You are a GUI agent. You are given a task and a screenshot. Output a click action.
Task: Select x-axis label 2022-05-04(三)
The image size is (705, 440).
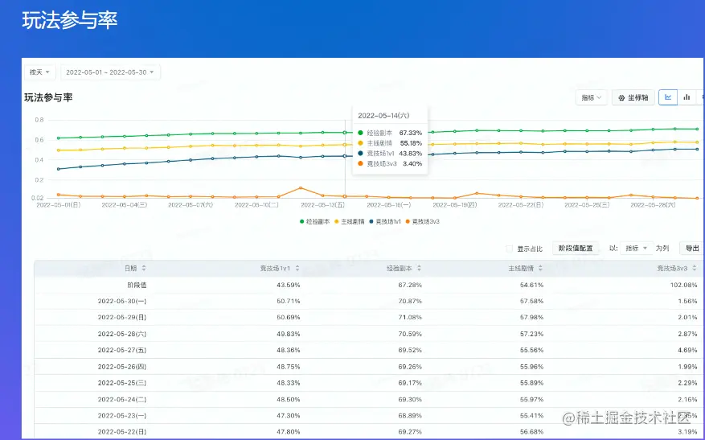124,205
